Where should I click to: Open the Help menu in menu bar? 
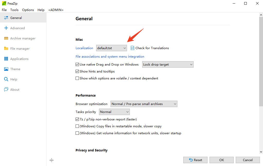(41, 10)
